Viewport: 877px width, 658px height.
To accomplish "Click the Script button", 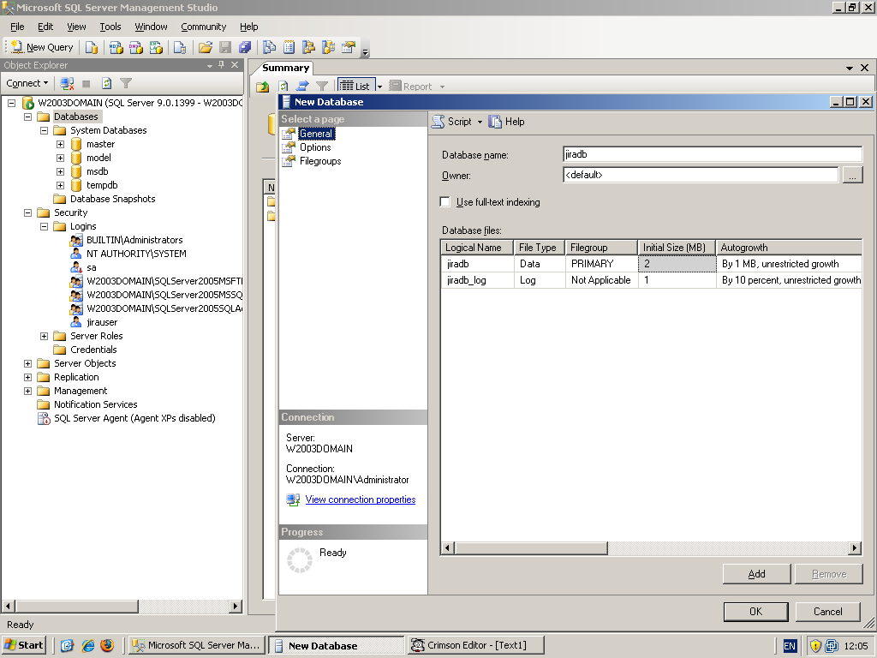I will [x=452, y=122].
